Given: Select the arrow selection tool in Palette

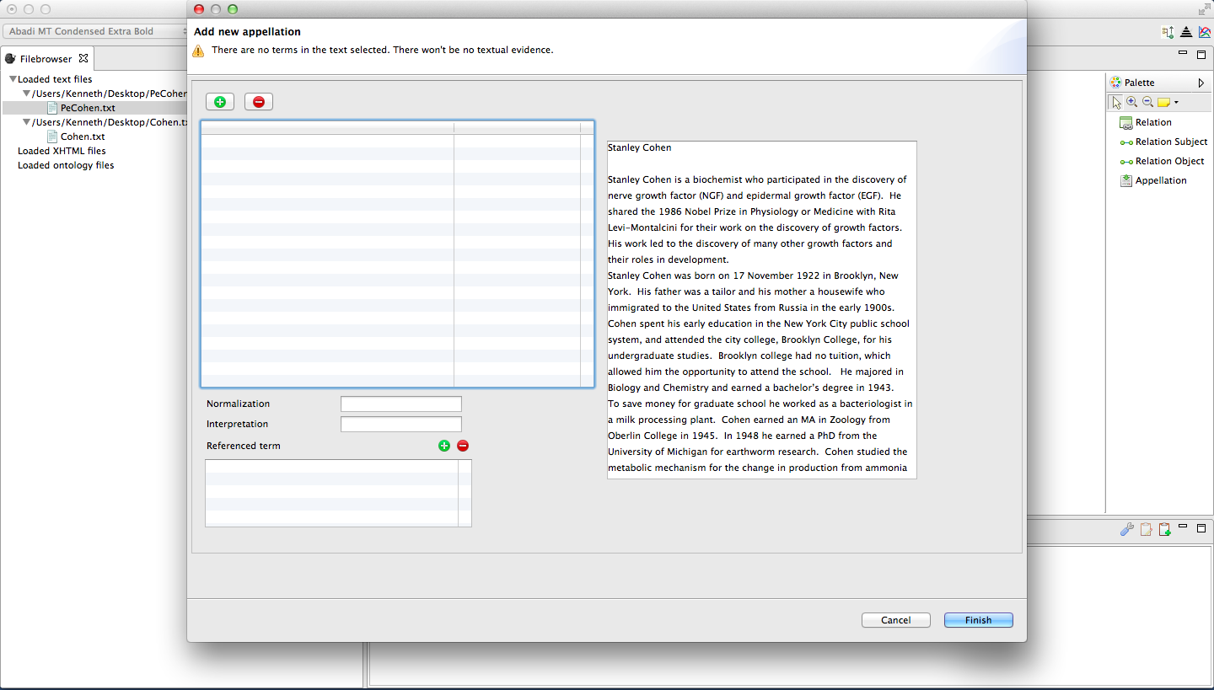Looking at the screenshot, I should coord(1116,102).
